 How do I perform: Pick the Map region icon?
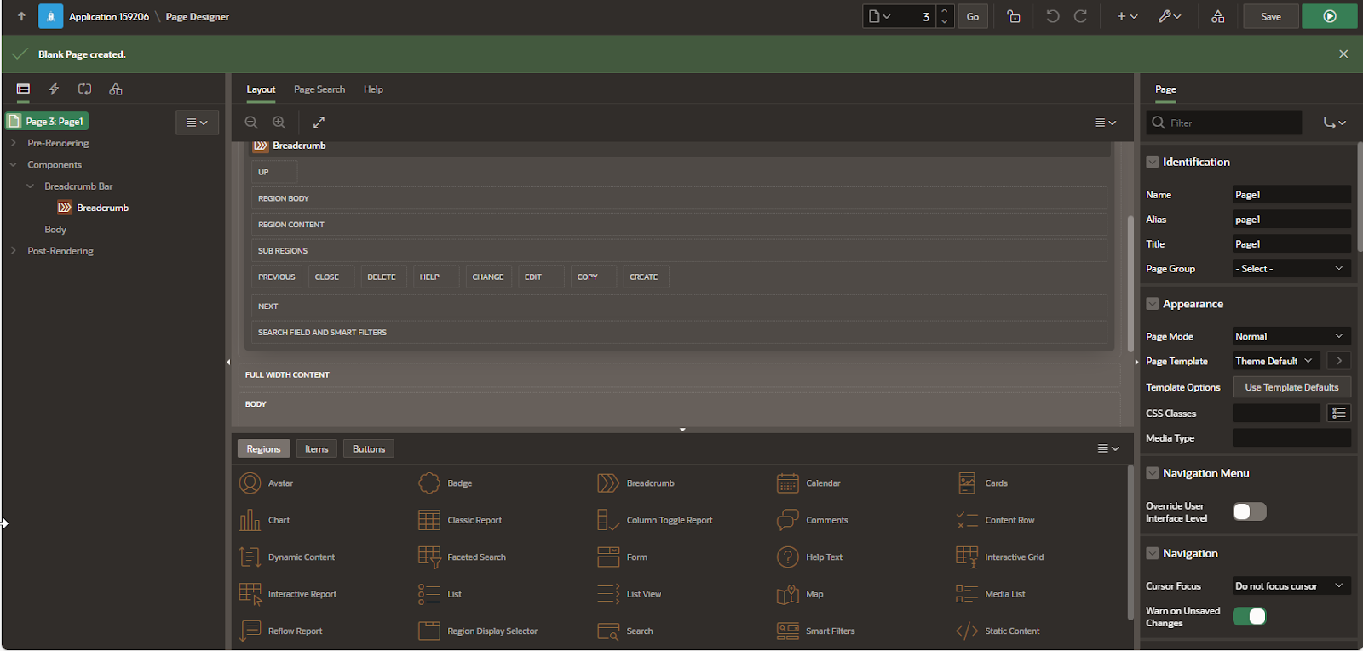788,594
